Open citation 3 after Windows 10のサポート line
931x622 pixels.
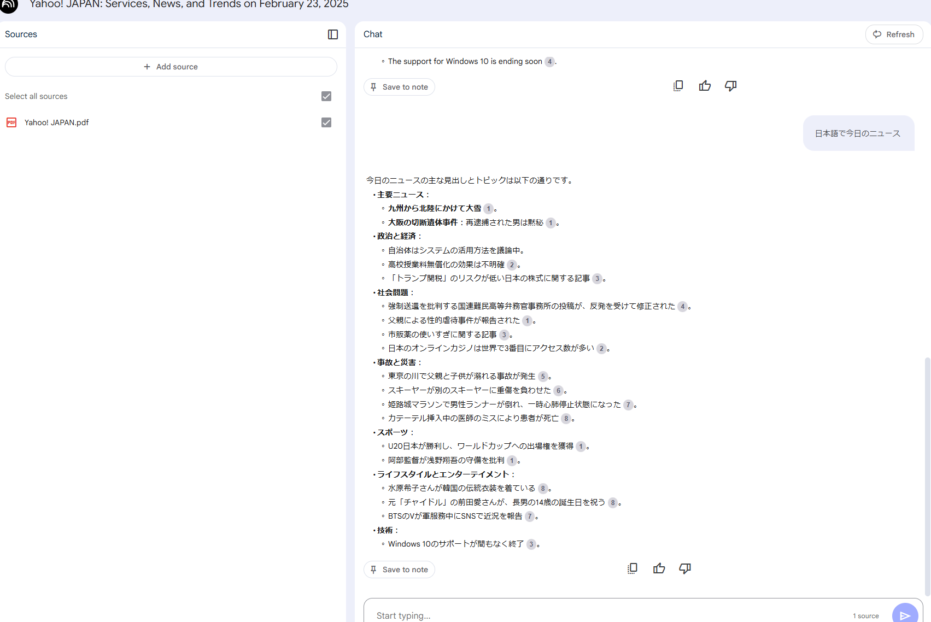tap(531, 544)
